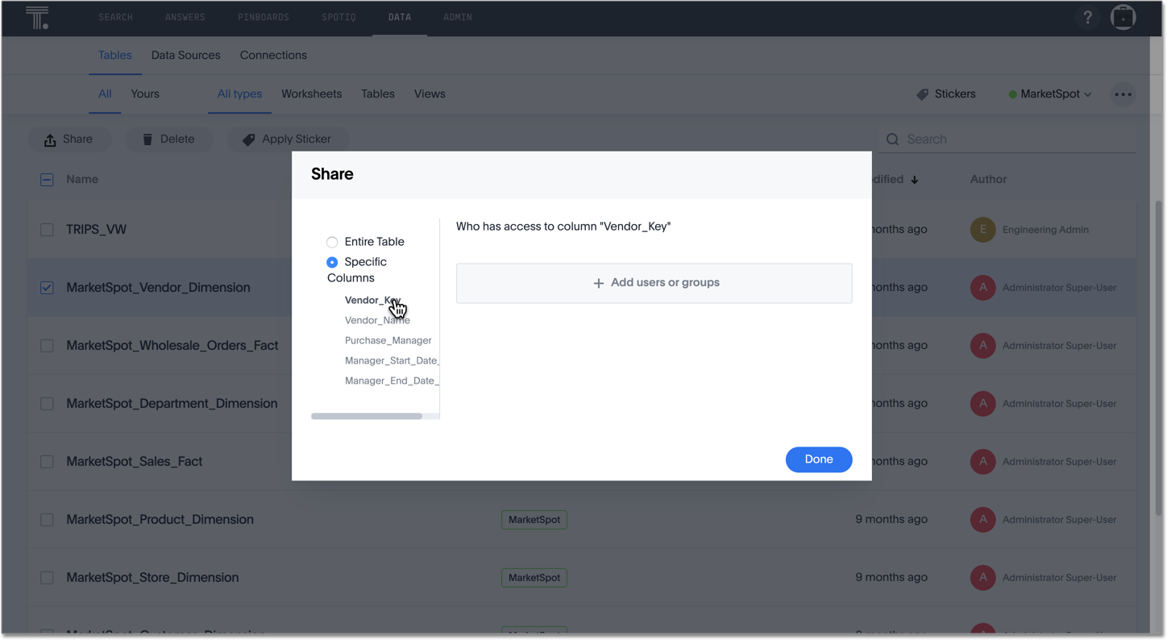Select the Vendor_Name column in the list
Viewport: 1167px width, 640px height.
pos(376,320)
